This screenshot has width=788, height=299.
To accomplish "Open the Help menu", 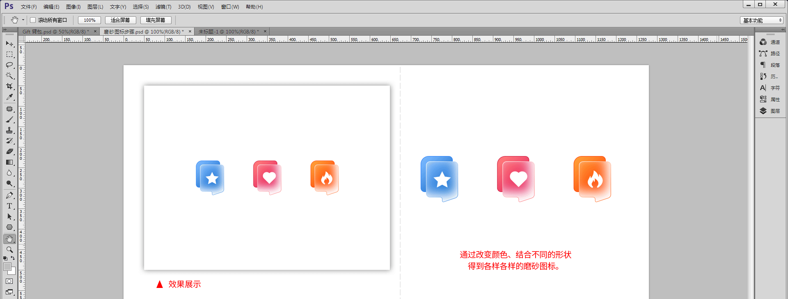I will [x=254, y=7].
